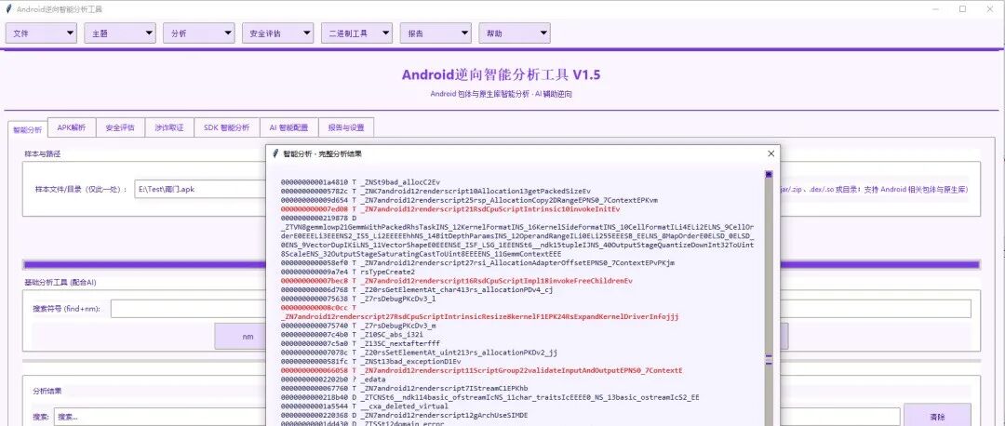Image resolution: width=1005 pixels, height=426 pixels.
Task: Click the purple analysis progress bar
Action: click(x=143, y=264)
